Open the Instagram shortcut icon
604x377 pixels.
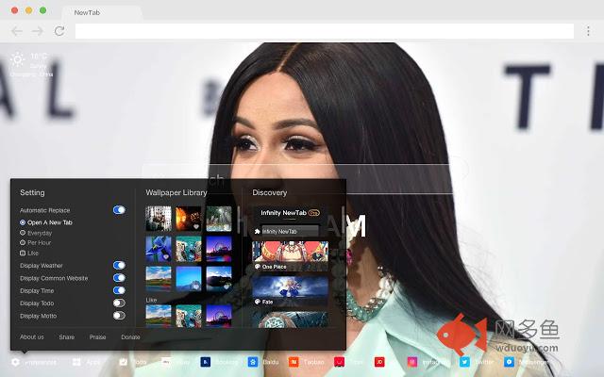point(412,362)
